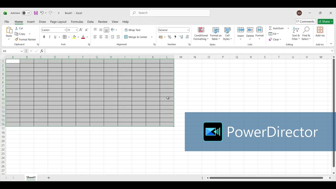Viewport: 336px width, 189px height.
Task: Open Conditional Formatting menu
Action: (x=201, y=34)
